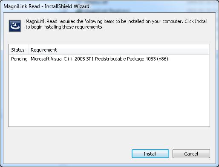Viewport: 219px width, 167px height.
Task: Click the divider between Status and Requirement headers
Action: 29,50
